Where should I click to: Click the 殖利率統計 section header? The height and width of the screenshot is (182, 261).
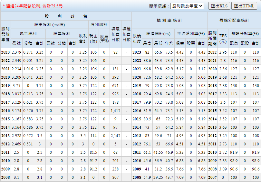click(169, 21)
